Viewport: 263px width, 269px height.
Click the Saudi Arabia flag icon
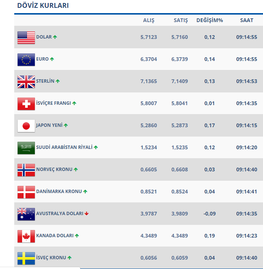point(26,147)
